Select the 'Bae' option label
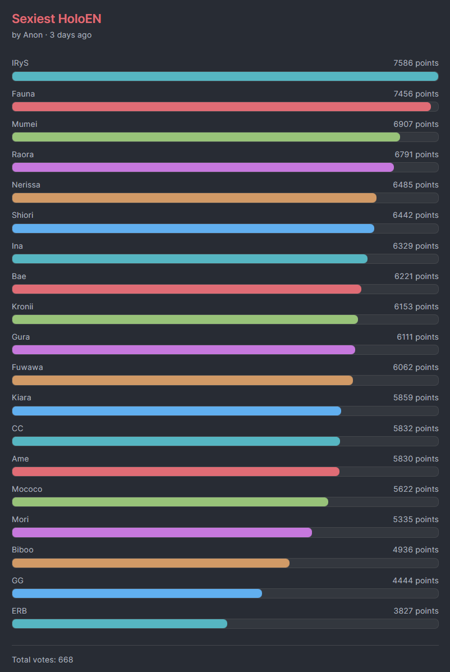The width and height of the screenshot is (450, 672). click(x=19, y=276)
